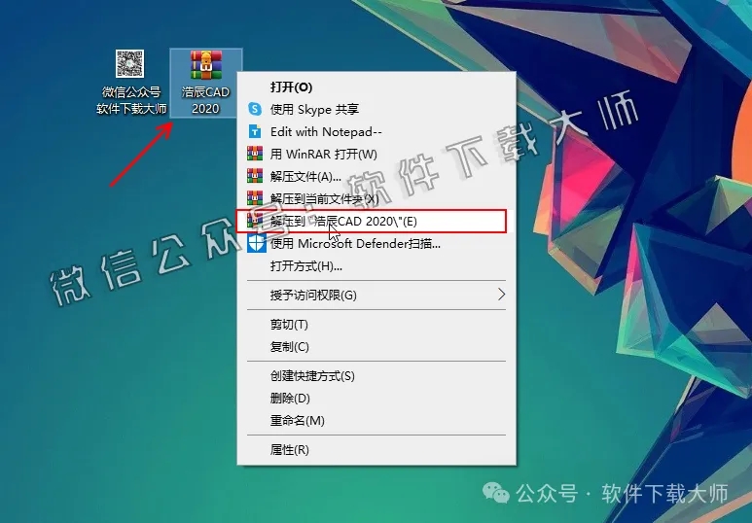Screen dimensions: 752x523
Task: Choose 用 WinRAR 打开(W)
Action: (x=376, y=154)
